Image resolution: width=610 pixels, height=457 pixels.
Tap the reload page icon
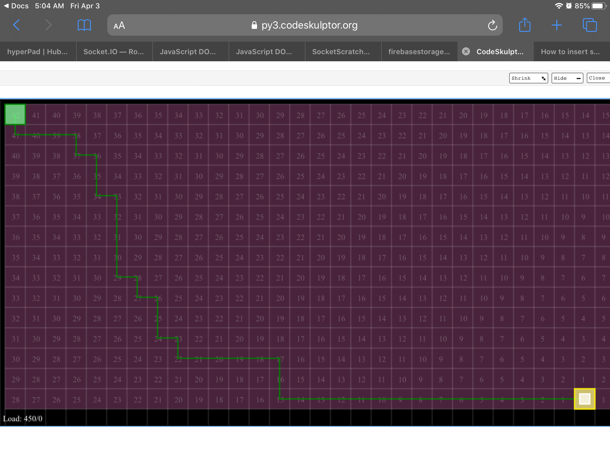[x=492, y=25]
